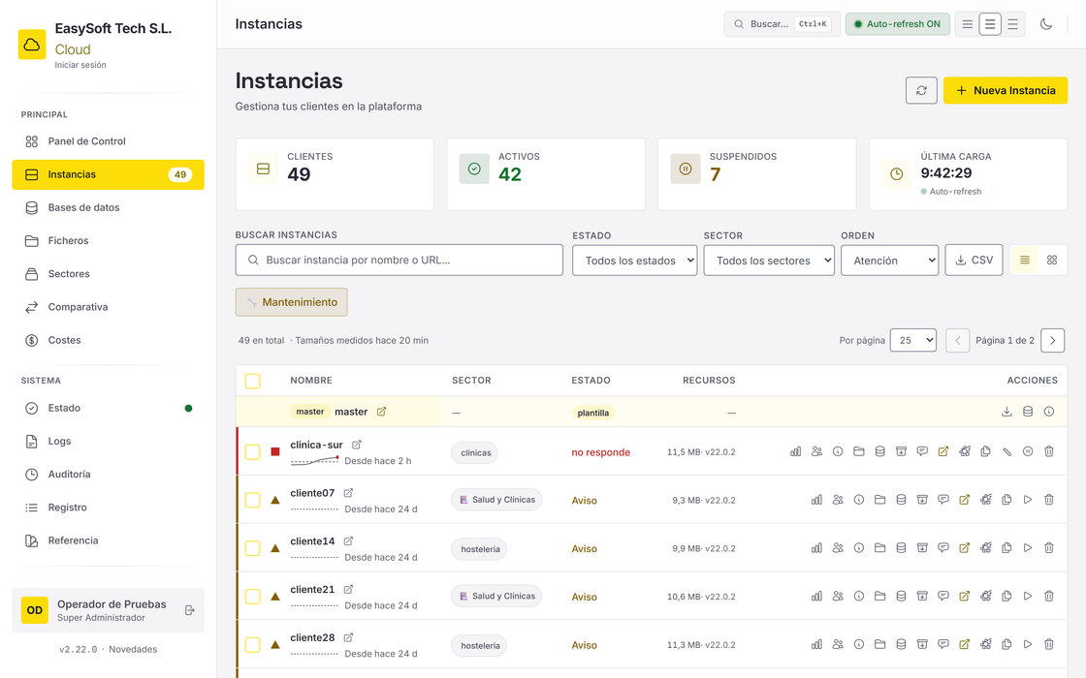Click the gear settings icon in cliente28 row

[985, 644]
